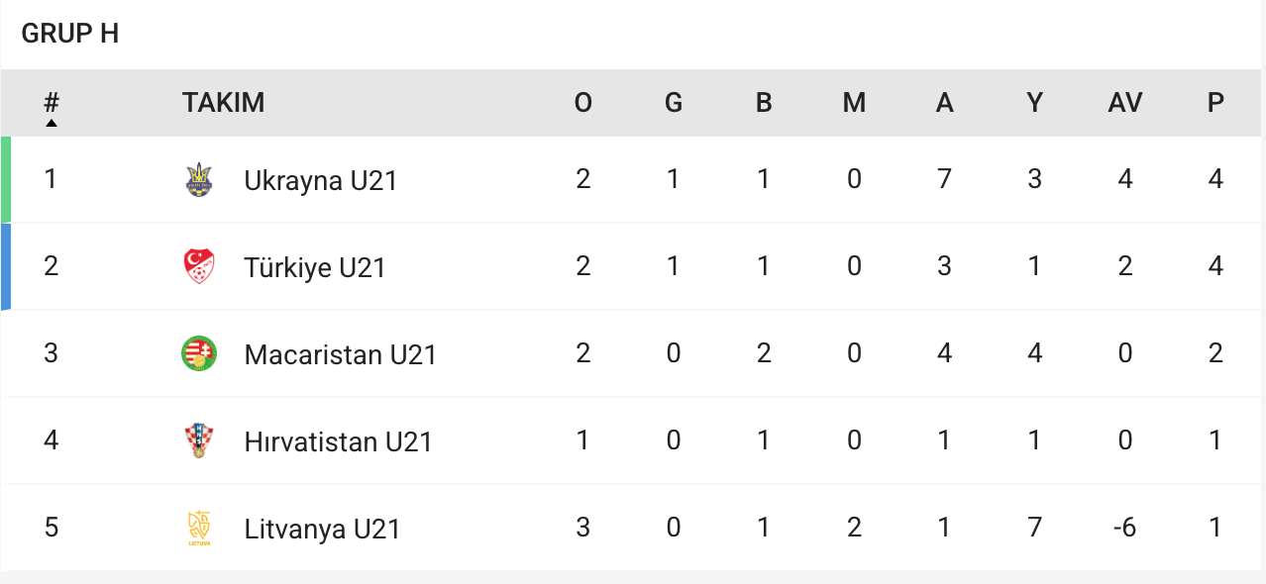Screen dimensions: 1266x584
Task: Click the blue second-place qualification marker
Action: pyautogui.click(x=6, y=267)
